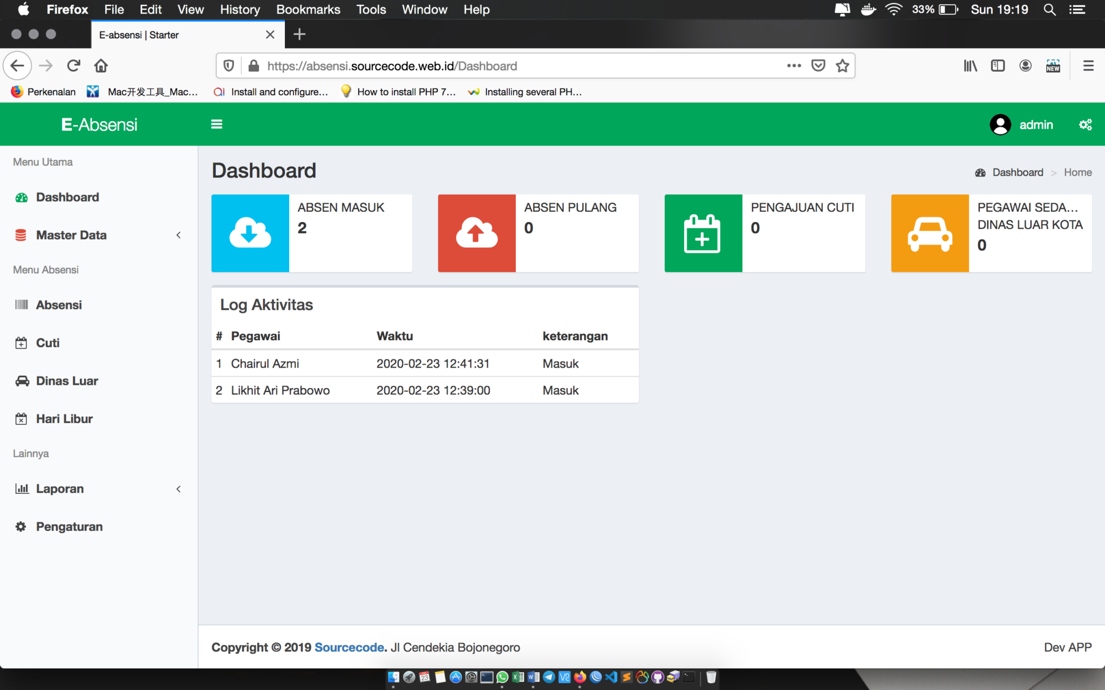Click the Absen Pulang cloud upload icon
Screen dimensions: 1105x690
476,233
